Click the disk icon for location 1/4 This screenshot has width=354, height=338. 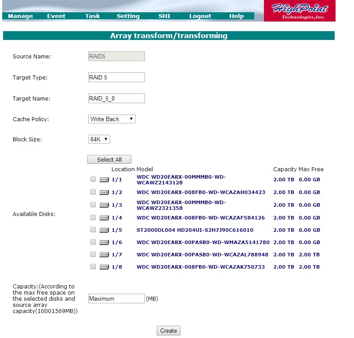104,218
